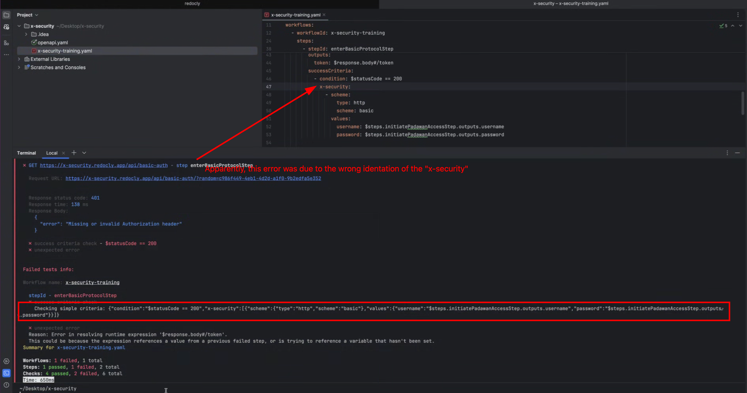
Task: Collapse the x-security root folder
Action: pyautogui.click(x=19, y=26)
